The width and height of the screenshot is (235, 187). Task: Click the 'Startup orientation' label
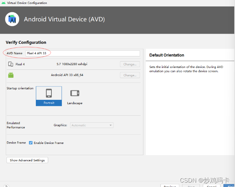20,88
